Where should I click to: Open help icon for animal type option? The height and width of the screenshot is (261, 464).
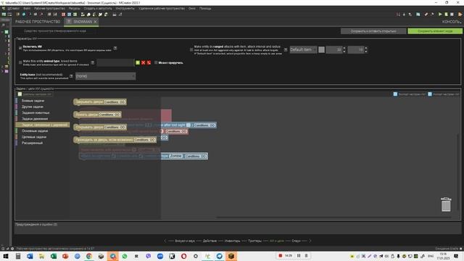coord(93,63)
